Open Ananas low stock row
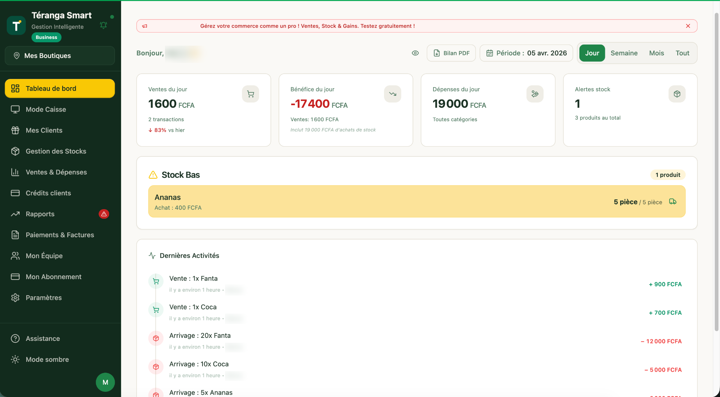The height and width of the screenshot is (397, 720). [x=417, y=201]
